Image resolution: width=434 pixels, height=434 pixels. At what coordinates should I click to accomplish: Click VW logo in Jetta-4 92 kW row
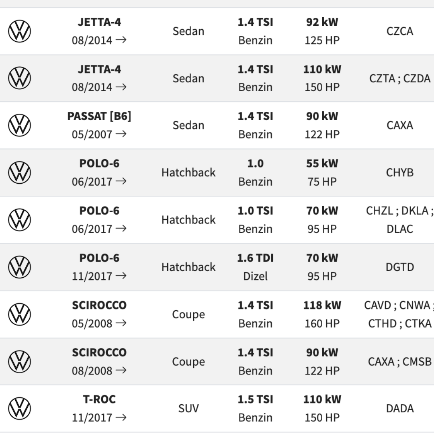19,31
